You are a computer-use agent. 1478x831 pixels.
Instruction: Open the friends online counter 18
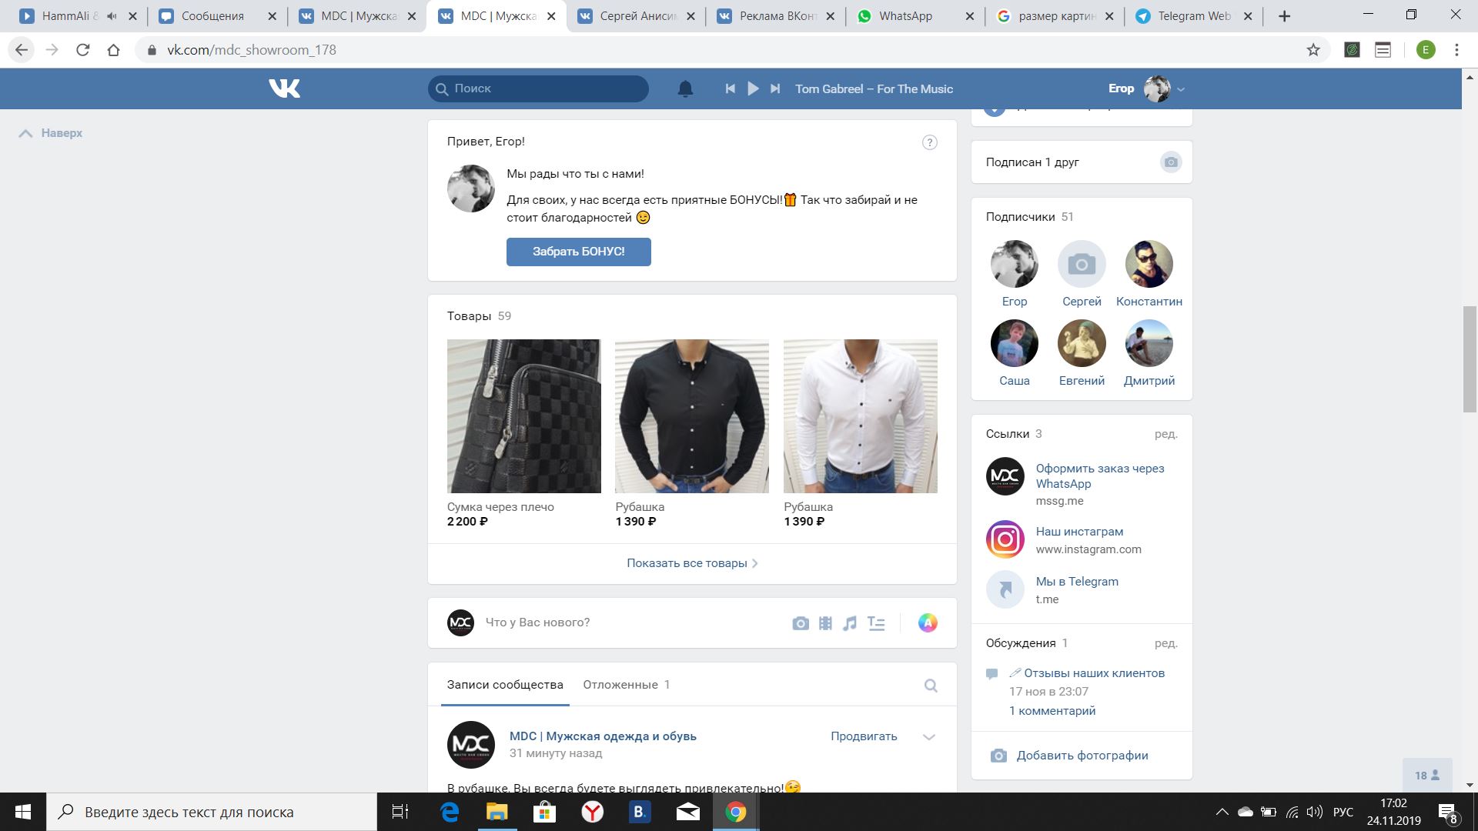point(1427,776)
